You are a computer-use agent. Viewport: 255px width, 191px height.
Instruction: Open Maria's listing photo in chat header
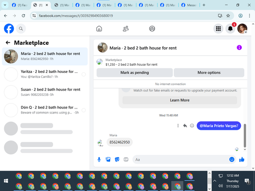pyautogui.click(x=103, y=47)
